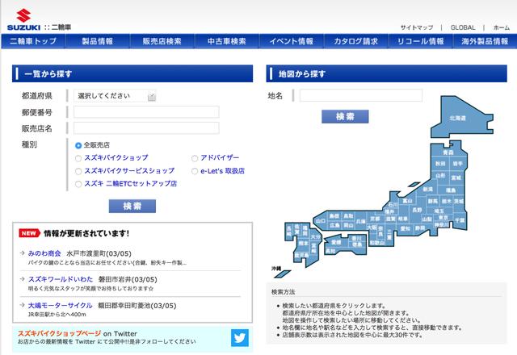Go to 販売店検索 in navigation
Screen dimensions: 517x355
coord(162,41)
